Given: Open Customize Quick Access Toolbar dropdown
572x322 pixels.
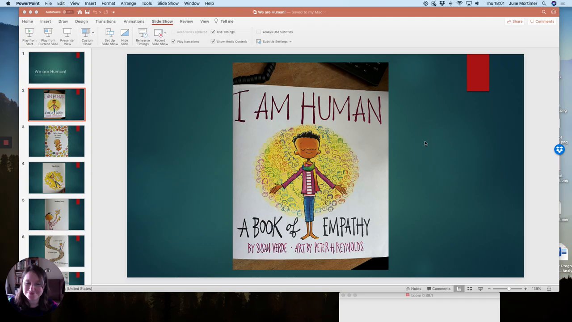Looking at the screenshot, I should click(x=114, y=12).
